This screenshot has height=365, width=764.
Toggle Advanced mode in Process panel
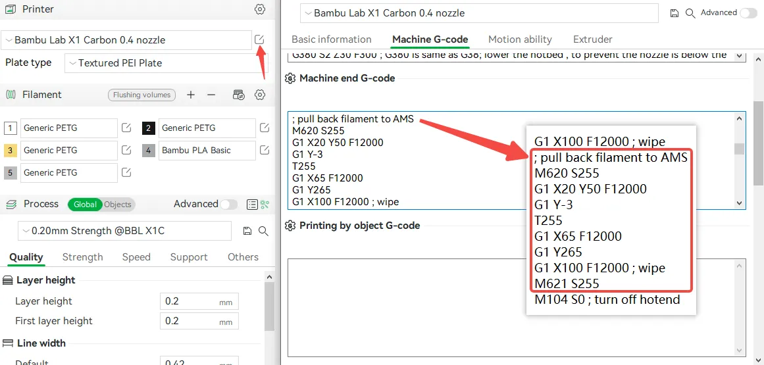(x=228, y=205)
